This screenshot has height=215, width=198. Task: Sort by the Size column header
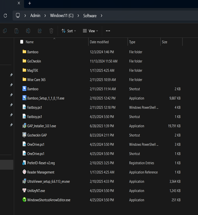(165, 42)
